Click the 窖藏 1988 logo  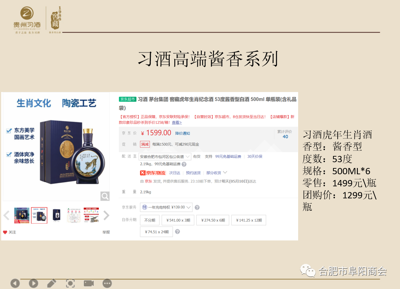(55, 20)
